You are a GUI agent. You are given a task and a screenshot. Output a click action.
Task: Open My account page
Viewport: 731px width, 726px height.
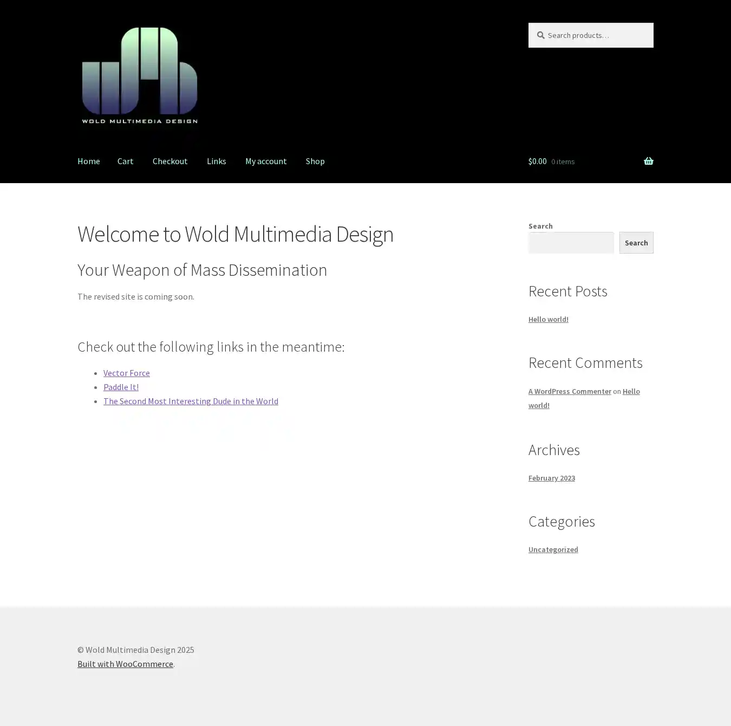[266, 161]
